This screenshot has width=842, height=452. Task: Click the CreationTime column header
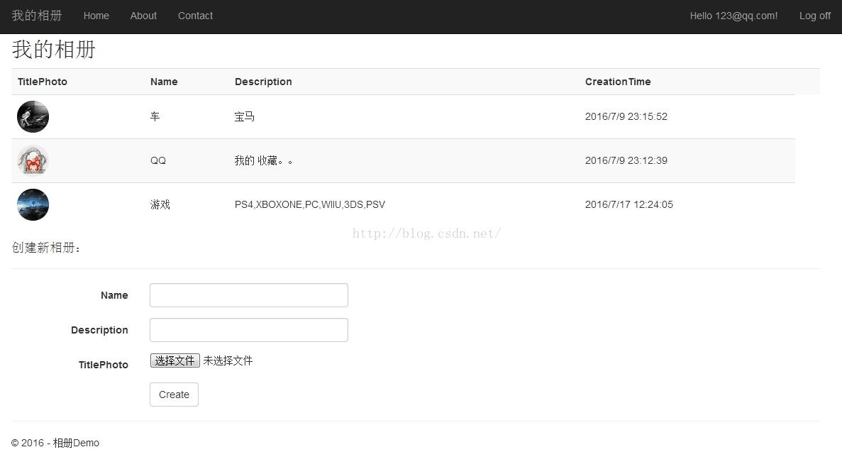point(618,82)
